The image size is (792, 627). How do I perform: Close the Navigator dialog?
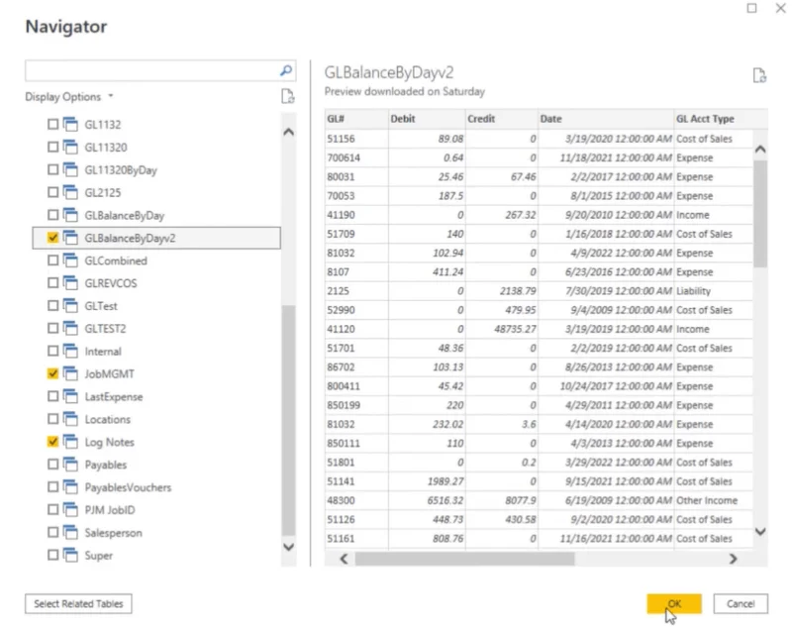780,8
